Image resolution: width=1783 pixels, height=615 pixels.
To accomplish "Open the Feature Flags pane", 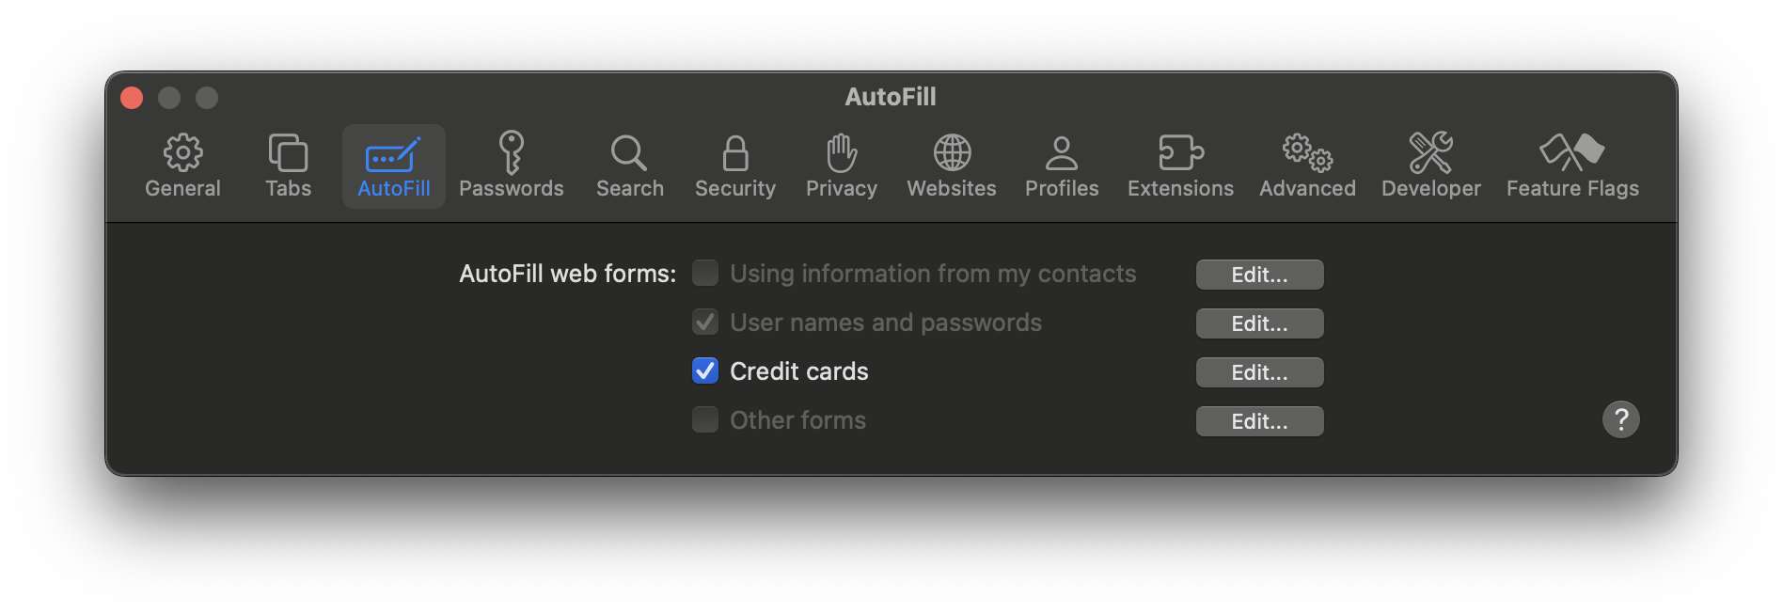I will [x=1572, y=166].
